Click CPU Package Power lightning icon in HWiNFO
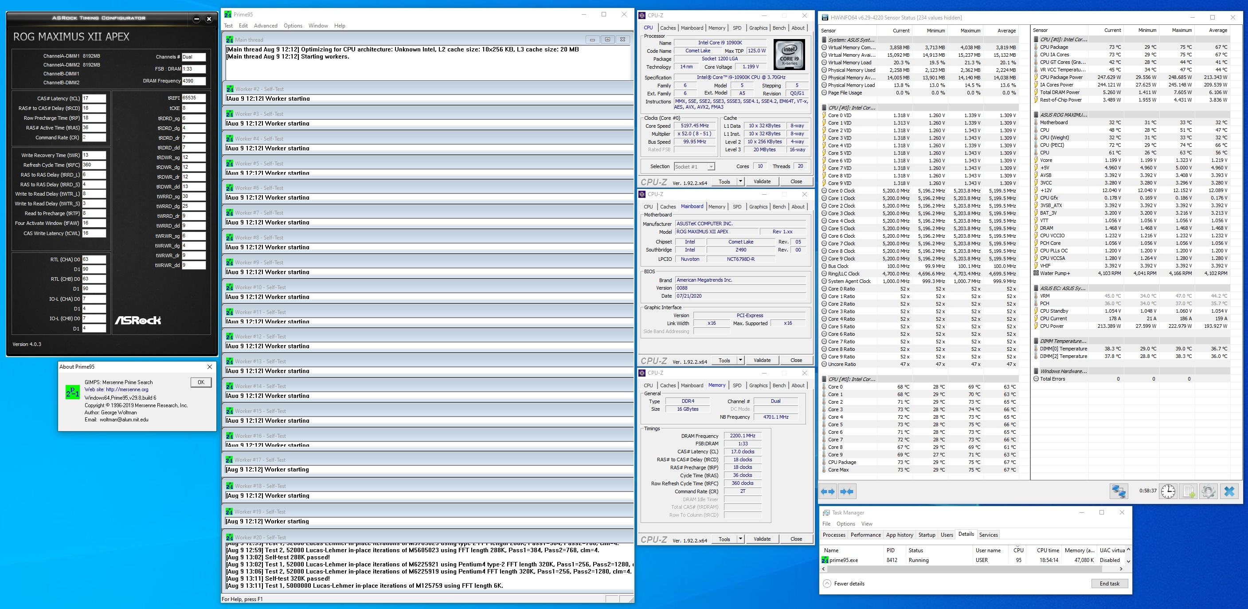 pos(1036,77)
